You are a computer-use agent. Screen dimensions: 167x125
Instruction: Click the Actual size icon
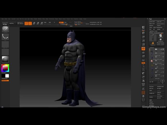[x=143, y=41]
